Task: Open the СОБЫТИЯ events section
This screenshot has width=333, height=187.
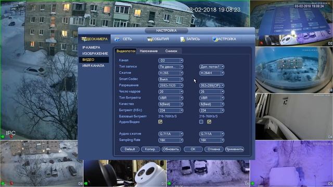Action: [x=158, y=39]
